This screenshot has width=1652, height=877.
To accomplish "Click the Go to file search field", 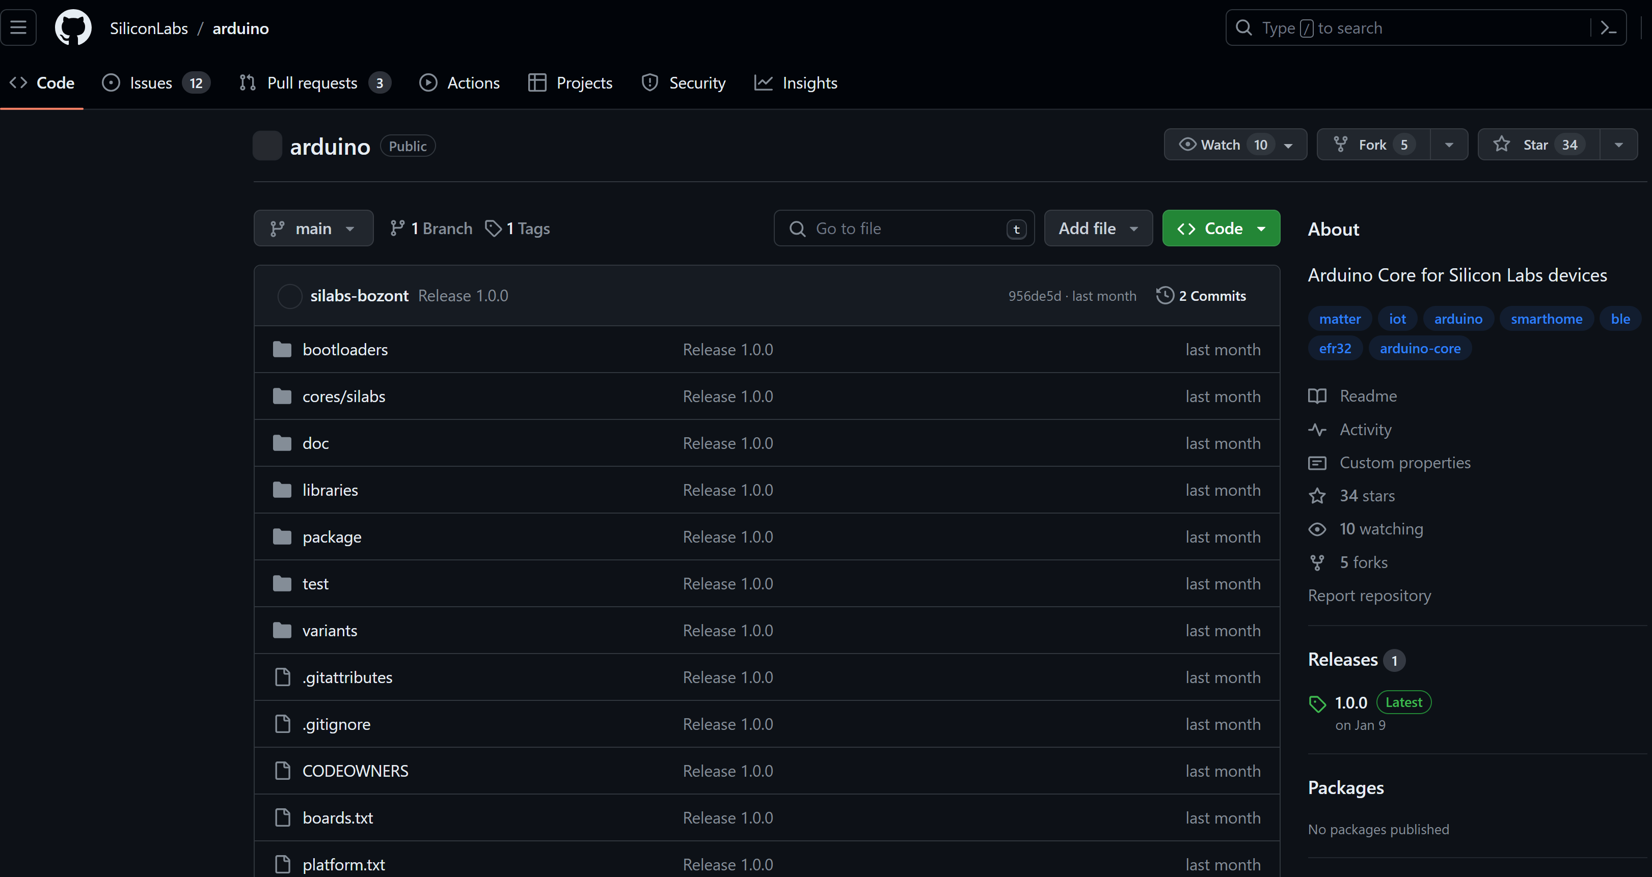I will (904, 228).
